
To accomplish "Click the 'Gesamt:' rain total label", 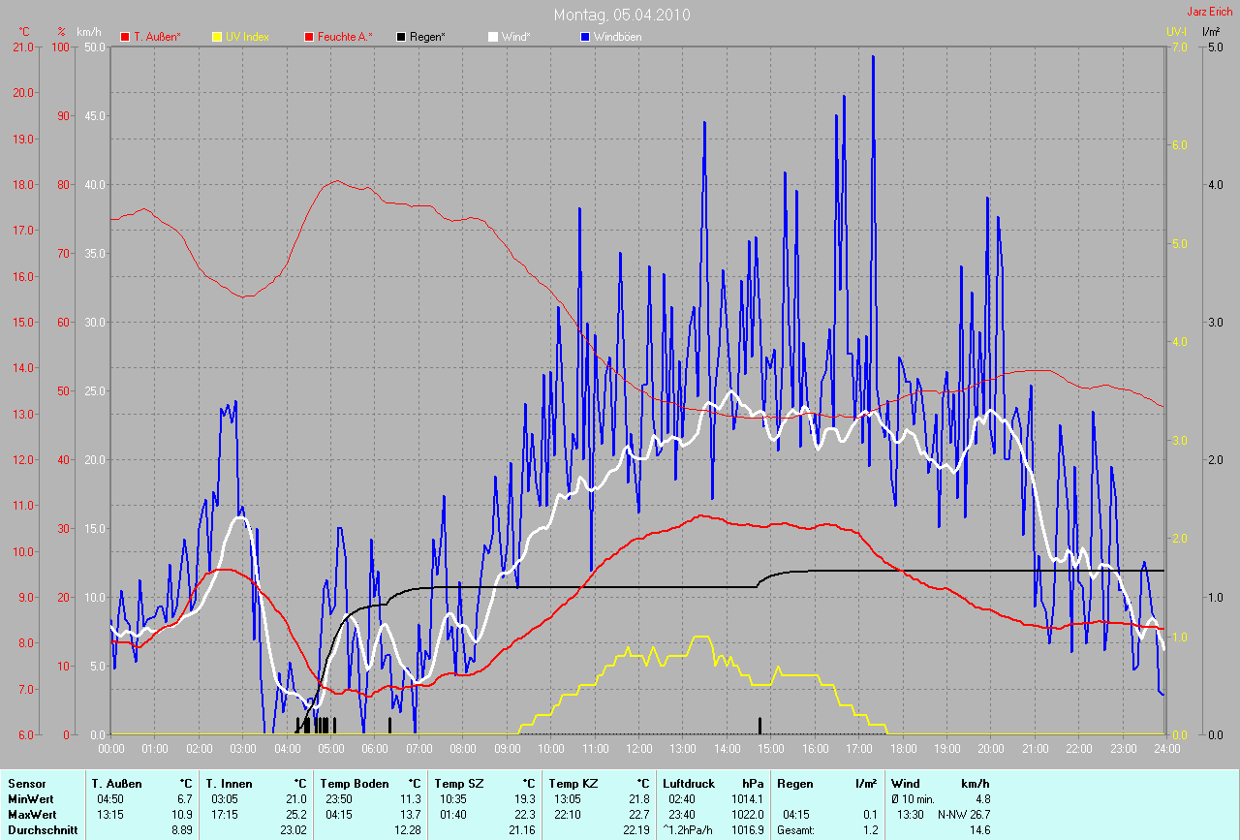I will (x=795, y=830).
